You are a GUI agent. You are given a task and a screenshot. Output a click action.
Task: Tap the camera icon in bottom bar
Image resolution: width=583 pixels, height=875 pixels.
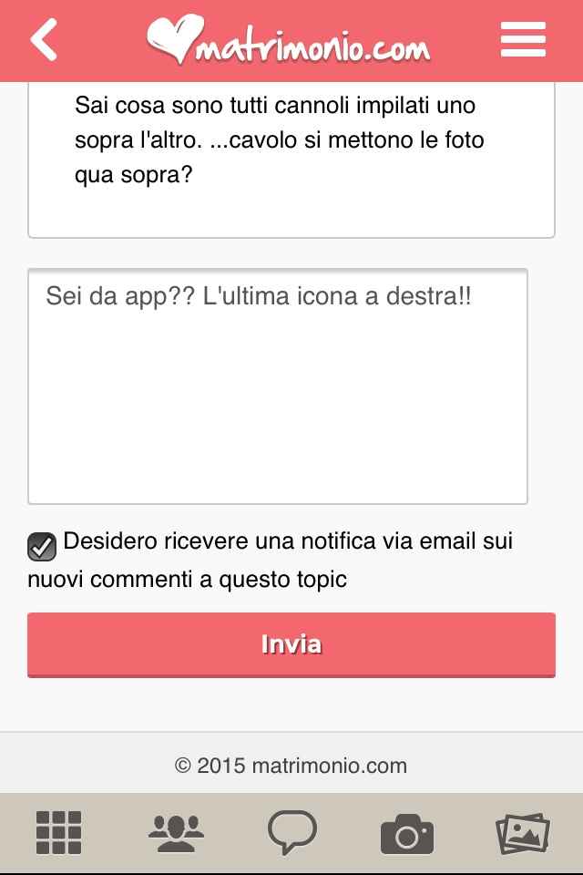click(x=406, y=833)
